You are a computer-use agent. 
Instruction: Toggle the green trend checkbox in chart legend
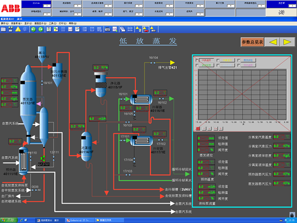point(198,64)
